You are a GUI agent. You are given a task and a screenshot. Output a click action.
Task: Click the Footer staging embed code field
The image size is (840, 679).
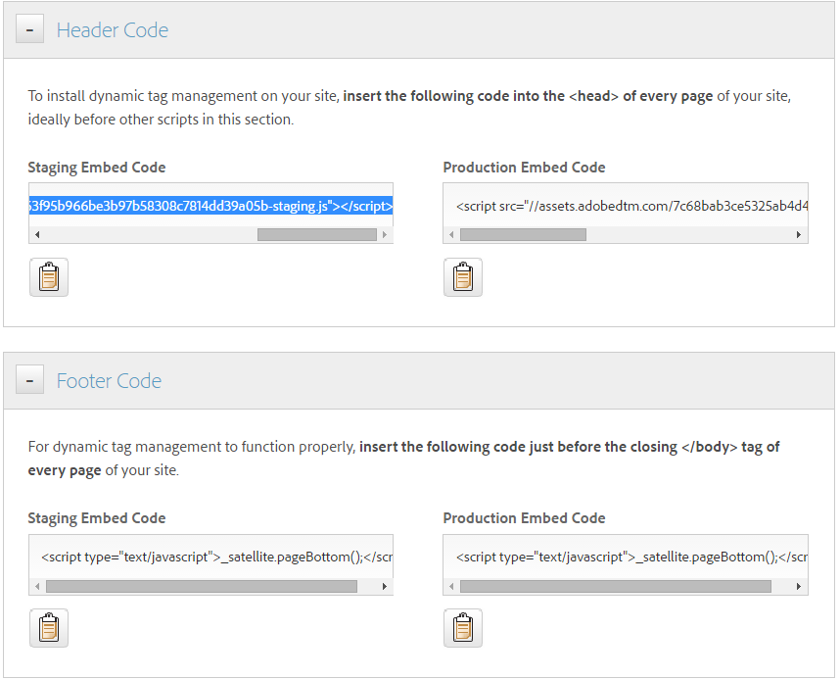tap(210, 557)
